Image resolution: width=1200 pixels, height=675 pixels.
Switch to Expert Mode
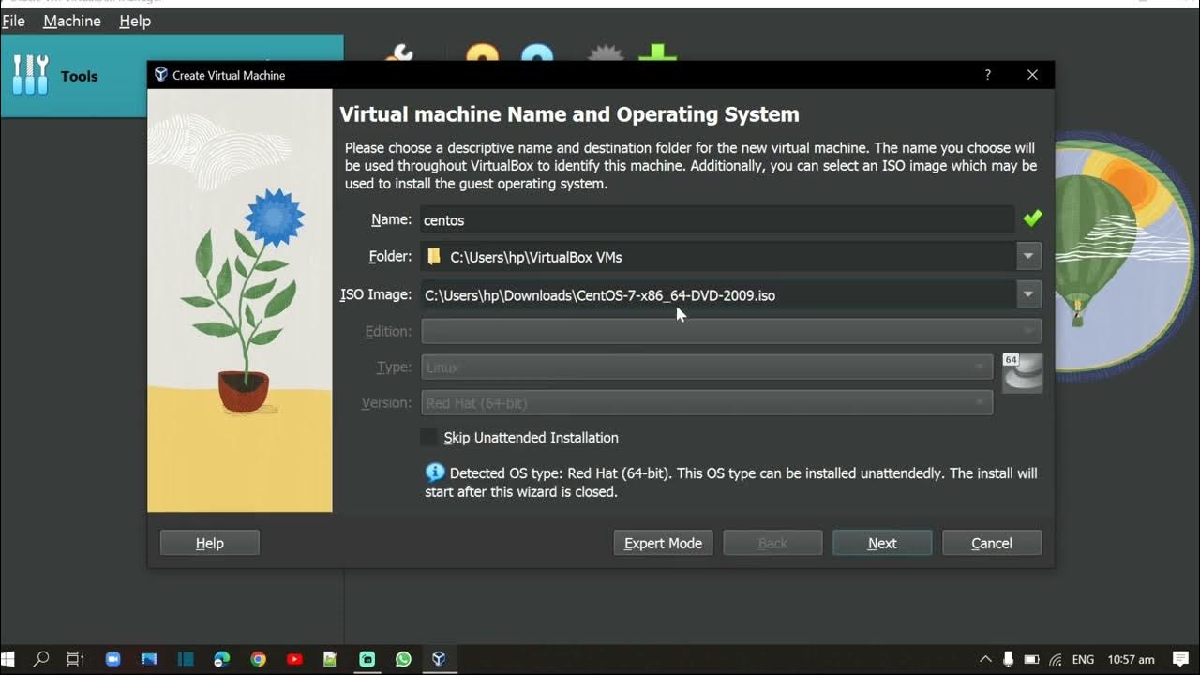[664, 543]
